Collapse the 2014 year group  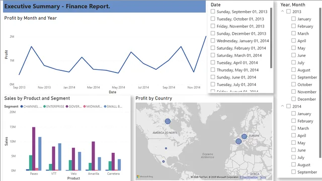pos(282,106)
